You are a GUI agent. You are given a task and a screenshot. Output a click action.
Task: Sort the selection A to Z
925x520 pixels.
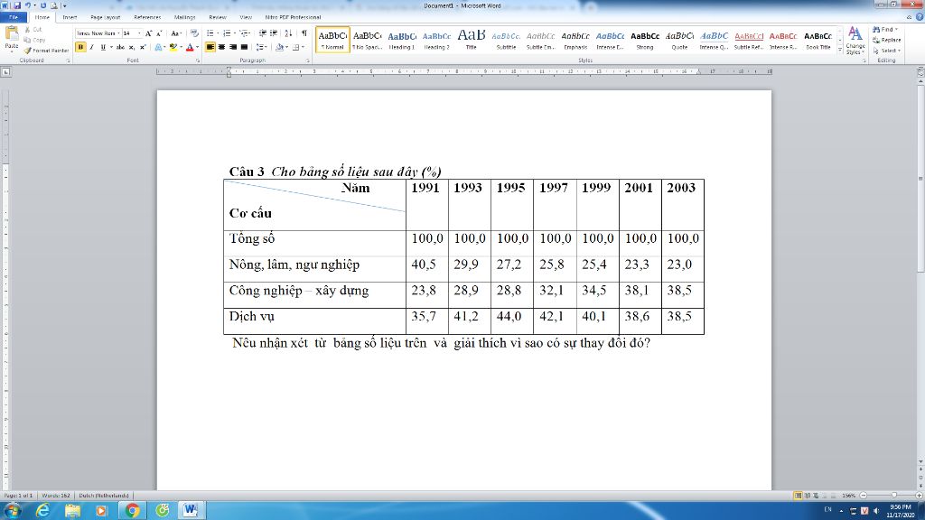[288, 33]
